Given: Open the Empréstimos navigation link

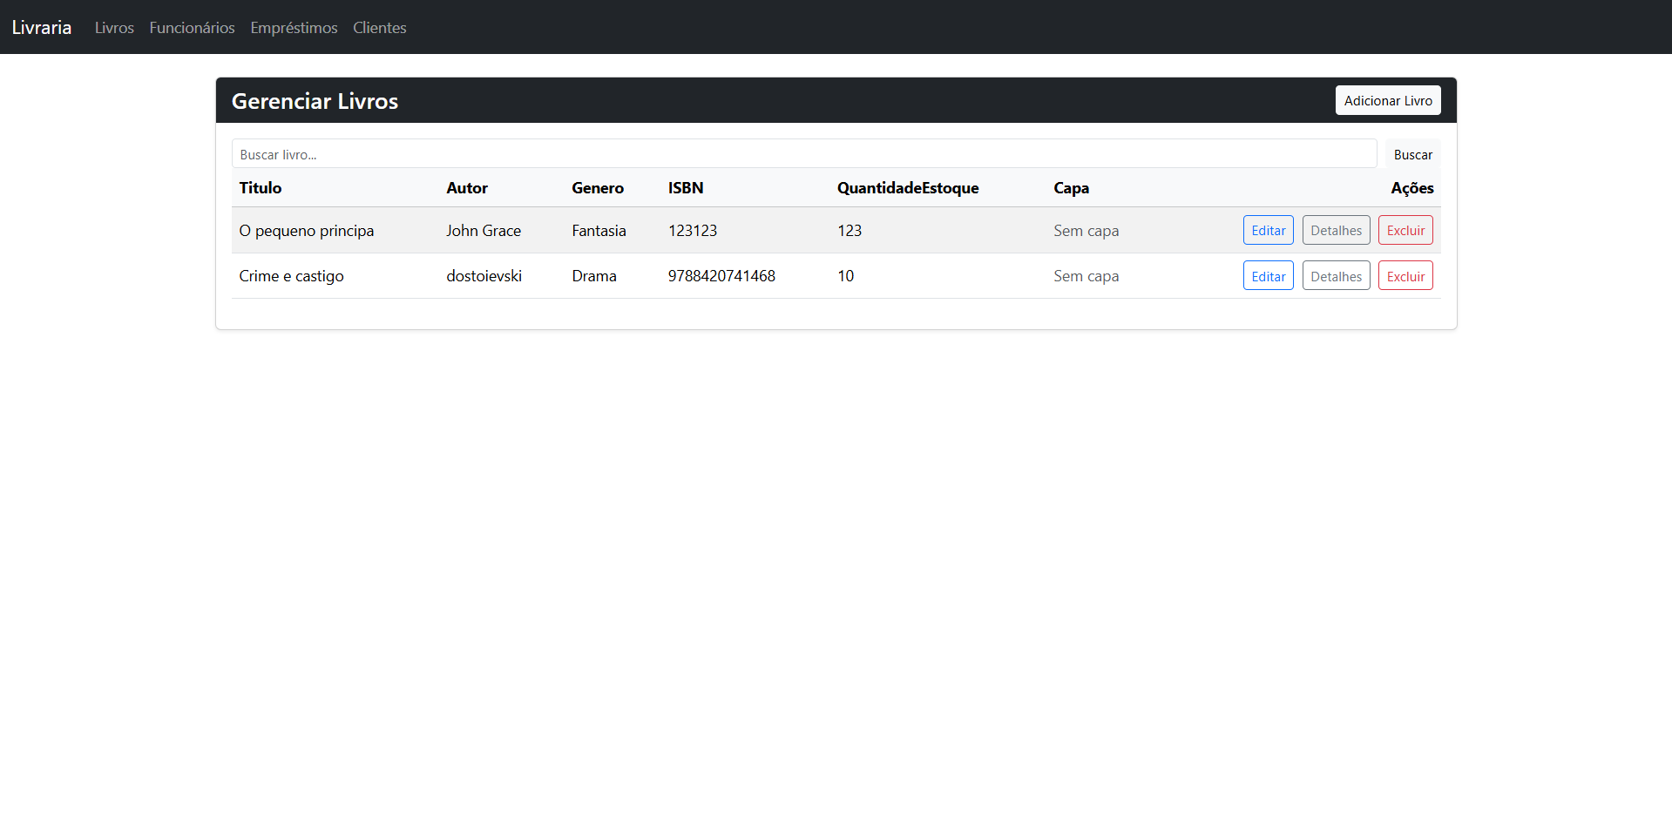Looking at the screenshot, I should (294, 28).
